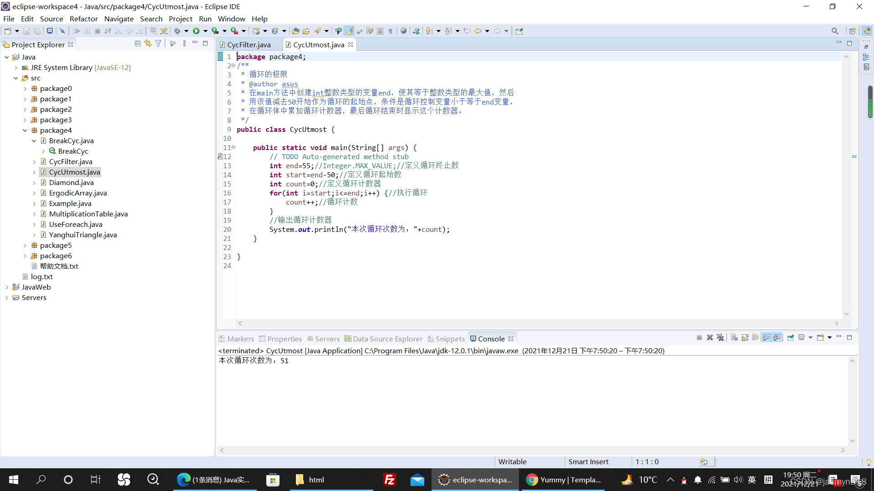Image resolution: width=874 pixels, height=491 pixels.
Task: Open Debug button dropdown arrow
Action: click(x=186, y=31)
